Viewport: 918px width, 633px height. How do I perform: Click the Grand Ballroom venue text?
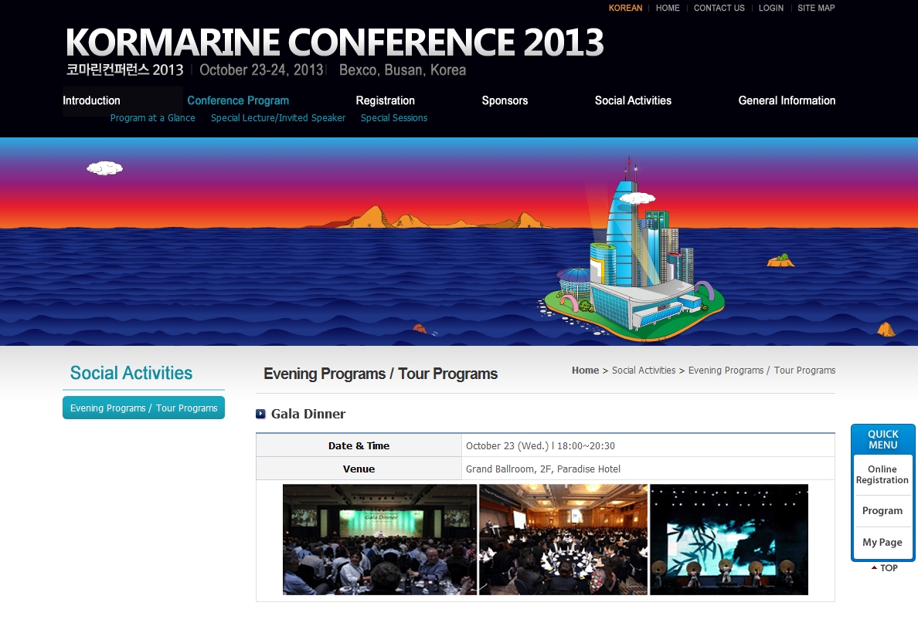[x=542, y=469]
